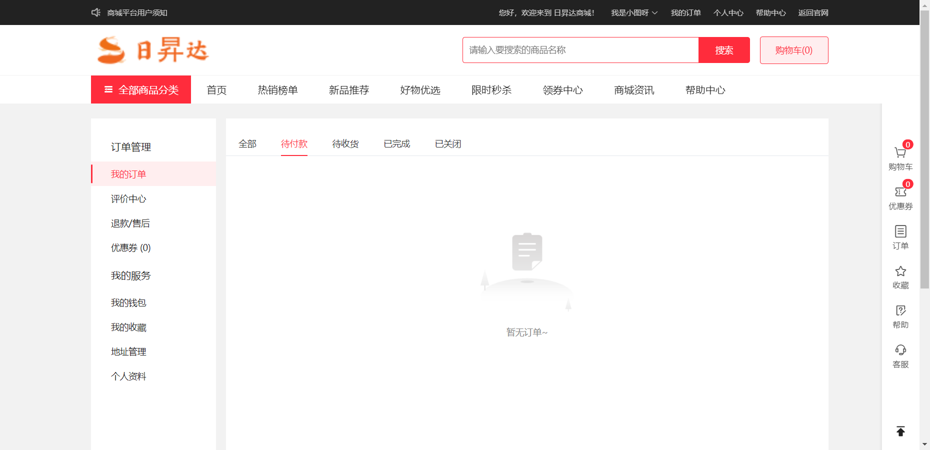Click the page vertical scrollbar
This screenshot has height=450, width=930.
(x=924, y=150)
